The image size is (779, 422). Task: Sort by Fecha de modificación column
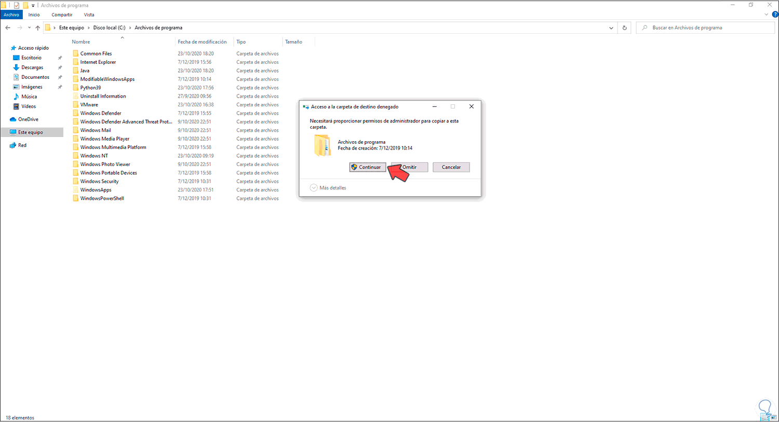point(202,42)
